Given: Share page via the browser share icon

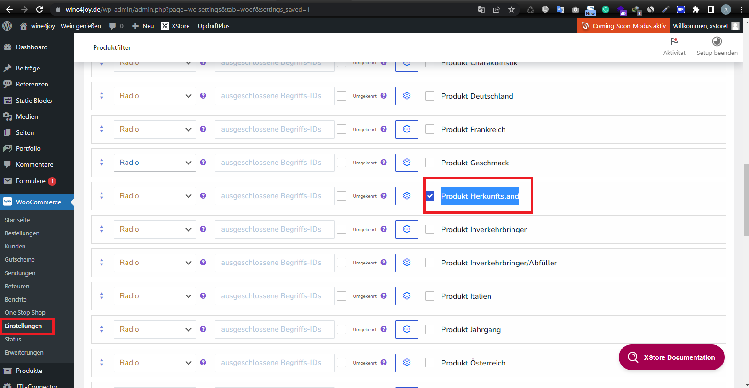Looking at the screenshot, I should 497,9.
